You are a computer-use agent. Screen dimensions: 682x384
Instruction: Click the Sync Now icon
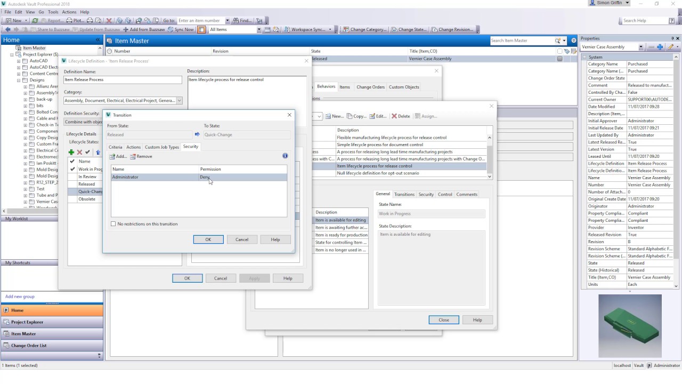pyautogui.click(x=170, y=29)
